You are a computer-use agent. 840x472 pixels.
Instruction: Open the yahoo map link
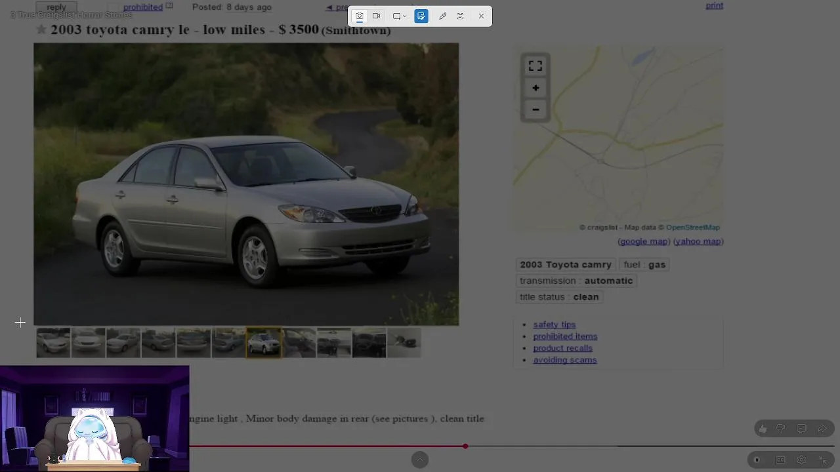[x=698, y=241]
